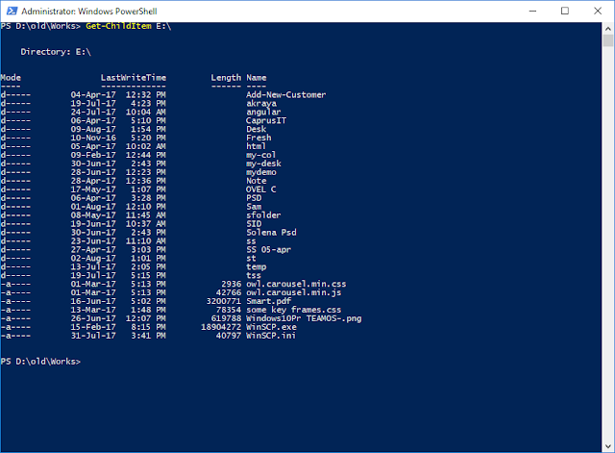Click the Length column header

(x=226, y=77)
